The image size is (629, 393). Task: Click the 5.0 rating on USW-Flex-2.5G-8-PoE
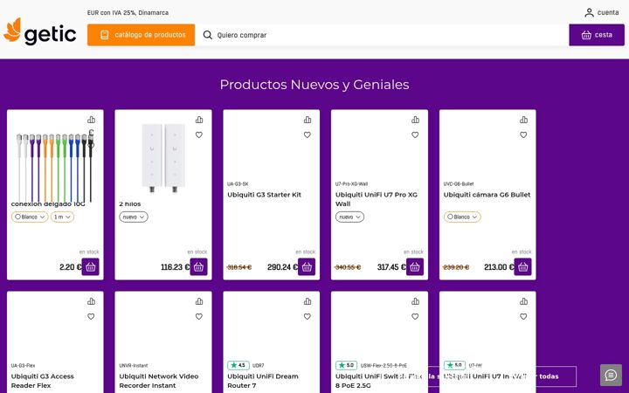(x=346, y=365)
